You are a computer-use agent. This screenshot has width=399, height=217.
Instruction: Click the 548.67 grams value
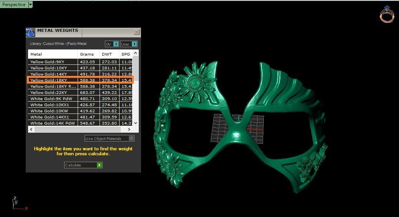point(87,123)
